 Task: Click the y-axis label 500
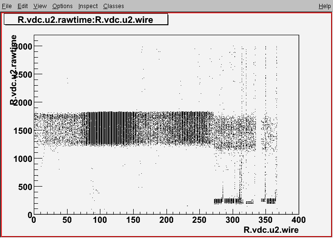25,187
